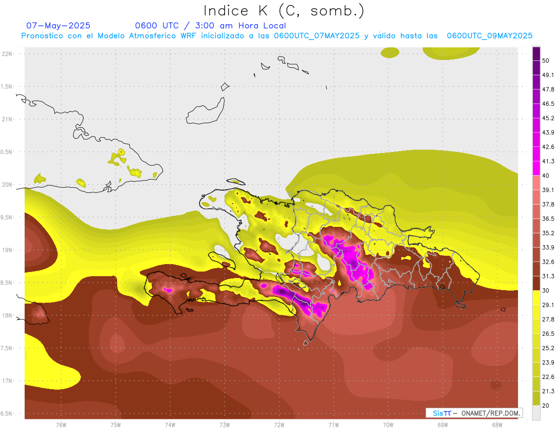The image size is (558, 431).
Task: Click the longitude label "72W"
Action: (x=279, y=425)
